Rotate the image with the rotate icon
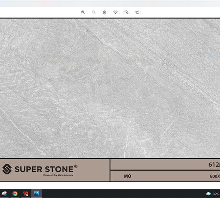The width and height of the screenshot is (220, 198). pyautogui.click(x=126, y=12)
